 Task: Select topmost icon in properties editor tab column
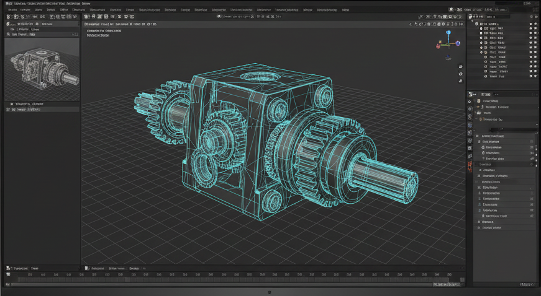pyautogui.click(x=470, y=101)
